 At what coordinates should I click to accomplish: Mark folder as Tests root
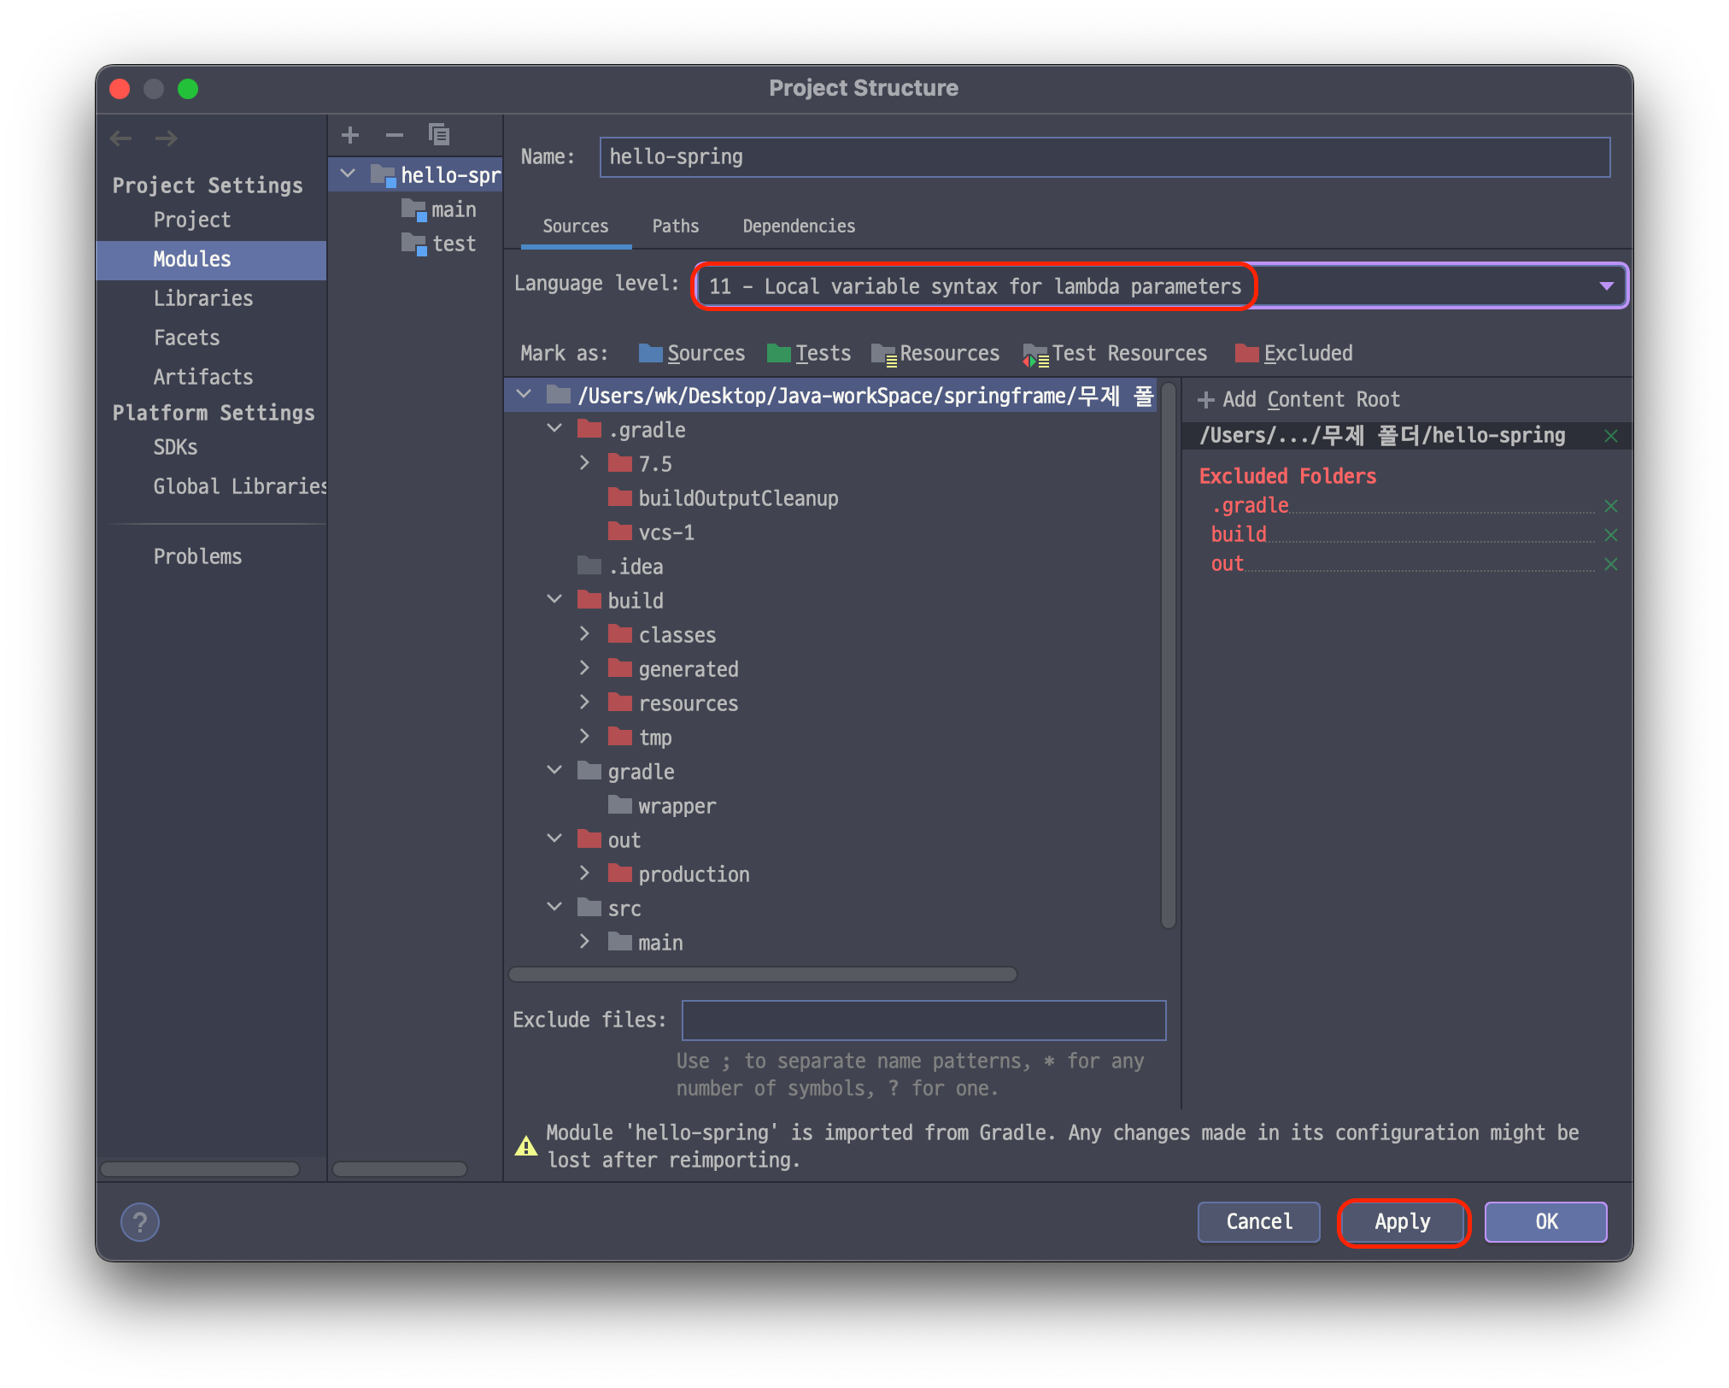pyautogui.click(x=809, y=353)
